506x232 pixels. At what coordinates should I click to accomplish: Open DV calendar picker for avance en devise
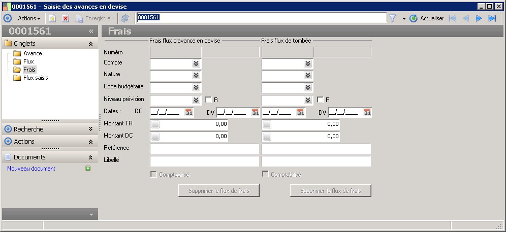[x=255, y=113]
